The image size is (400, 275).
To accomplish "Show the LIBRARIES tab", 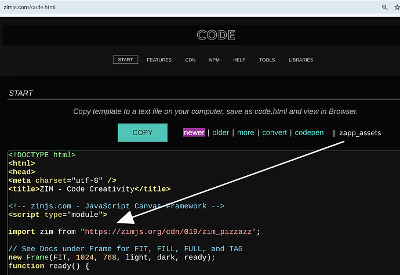I will 301,60.
